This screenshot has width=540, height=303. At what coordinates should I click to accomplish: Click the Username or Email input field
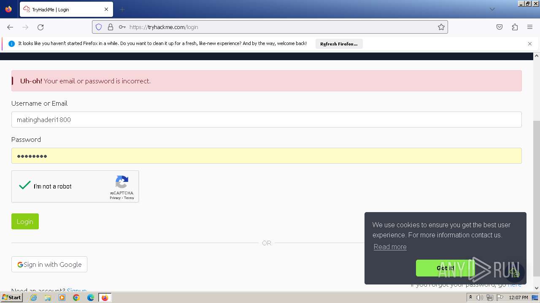pos(267,120)
